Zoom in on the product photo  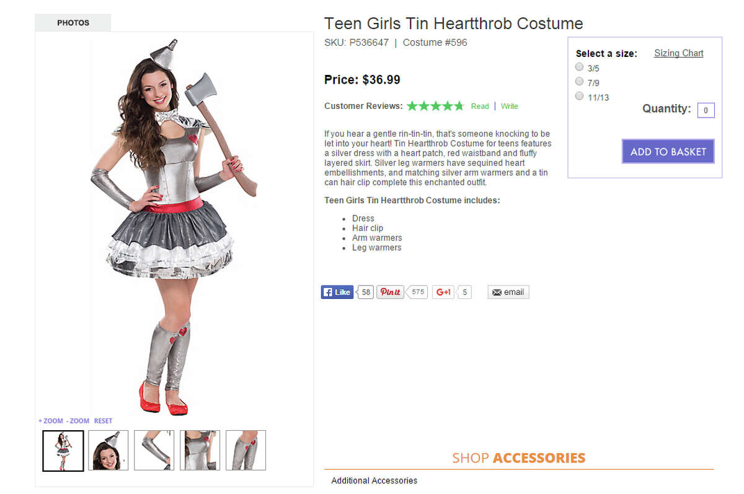pyautogui.click(x=52, y=420)
